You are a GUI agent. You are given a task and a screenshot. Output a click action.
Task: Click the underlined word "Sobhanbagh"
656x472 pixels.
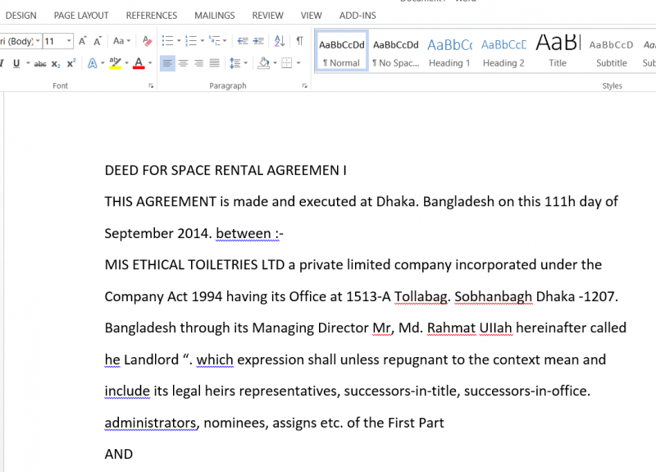[494, 297]
